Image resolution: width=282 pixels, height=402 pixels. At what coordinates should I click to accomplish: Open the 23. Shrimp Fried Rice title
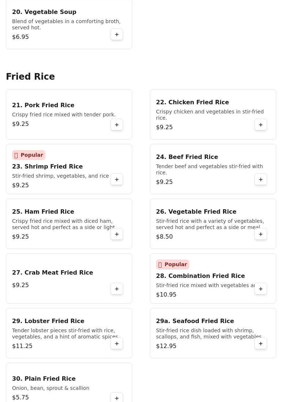pyautogui.click(x=47, y=166)
